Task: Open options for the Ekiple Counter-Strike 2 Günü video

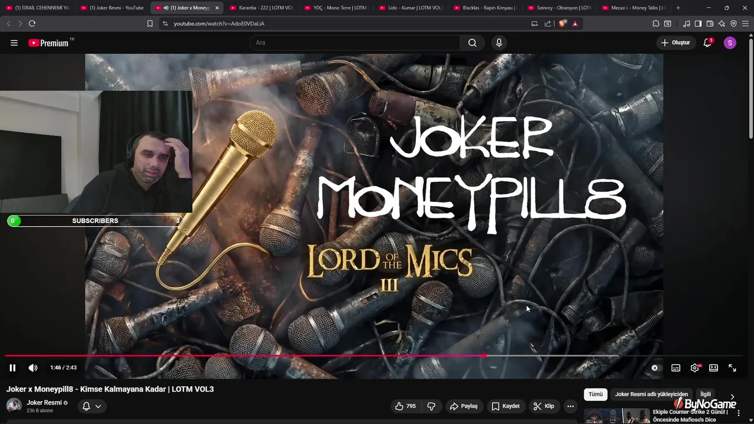Action: pyautogui.click(x=738, y=413)
